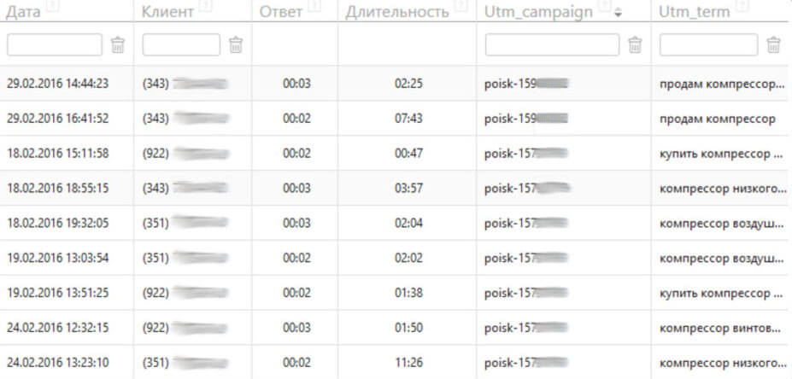Select the row with duration 11:26
The image size is (792, 379).
coord(396,362)
